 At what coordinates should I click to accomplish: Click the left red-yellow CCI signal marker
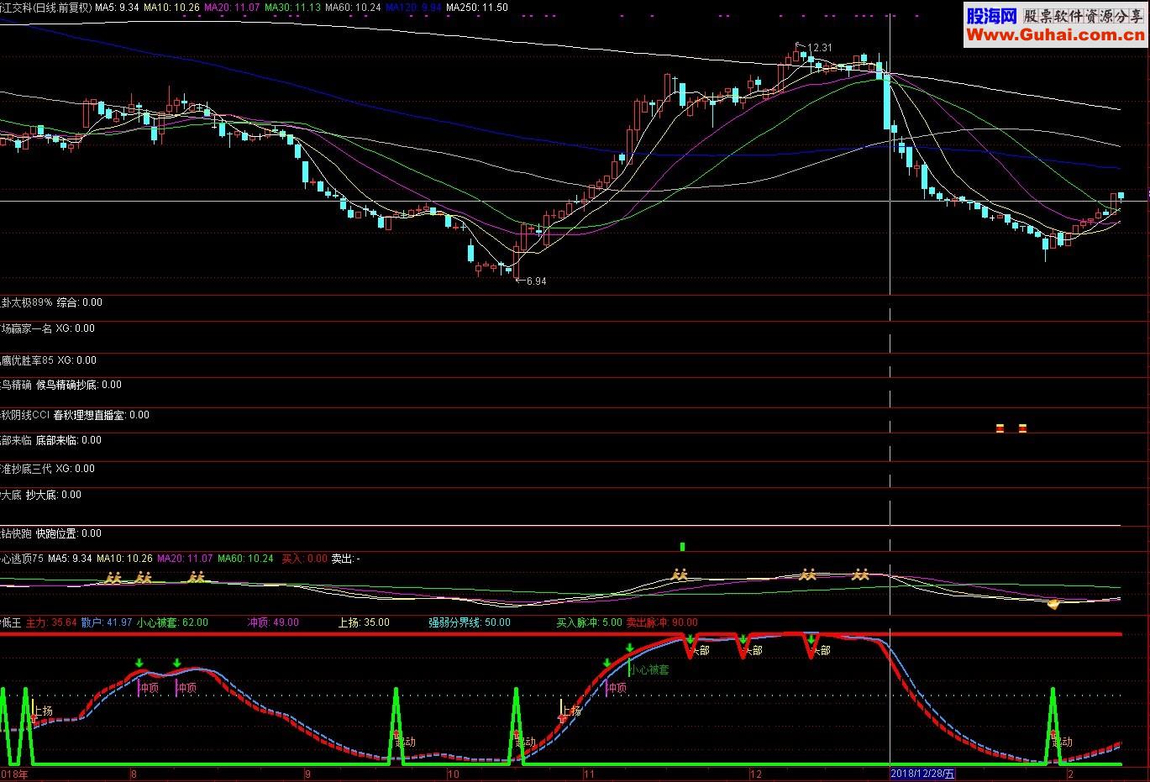(x=1000, y=428)
